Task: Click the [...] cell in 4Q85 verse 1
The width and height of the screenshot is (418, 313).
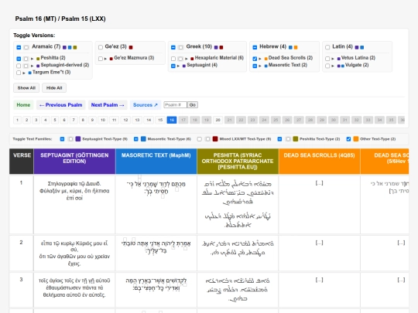Action: 320,183
